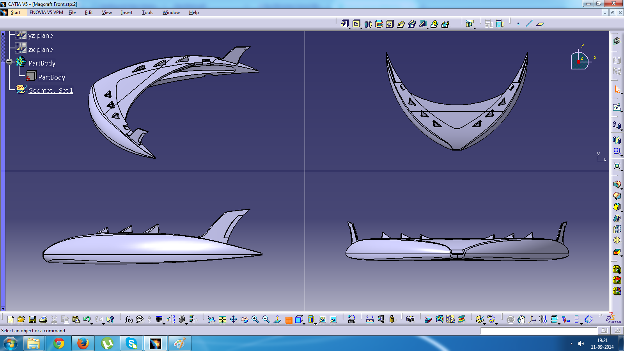Toggle Hide/Show for selection

tap(322, 319)
